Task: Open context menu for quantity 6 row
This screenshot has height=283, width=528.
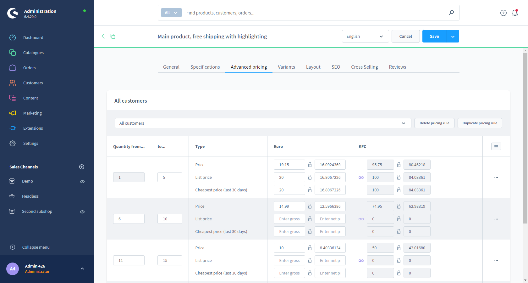Action: [x=496, y=219]
